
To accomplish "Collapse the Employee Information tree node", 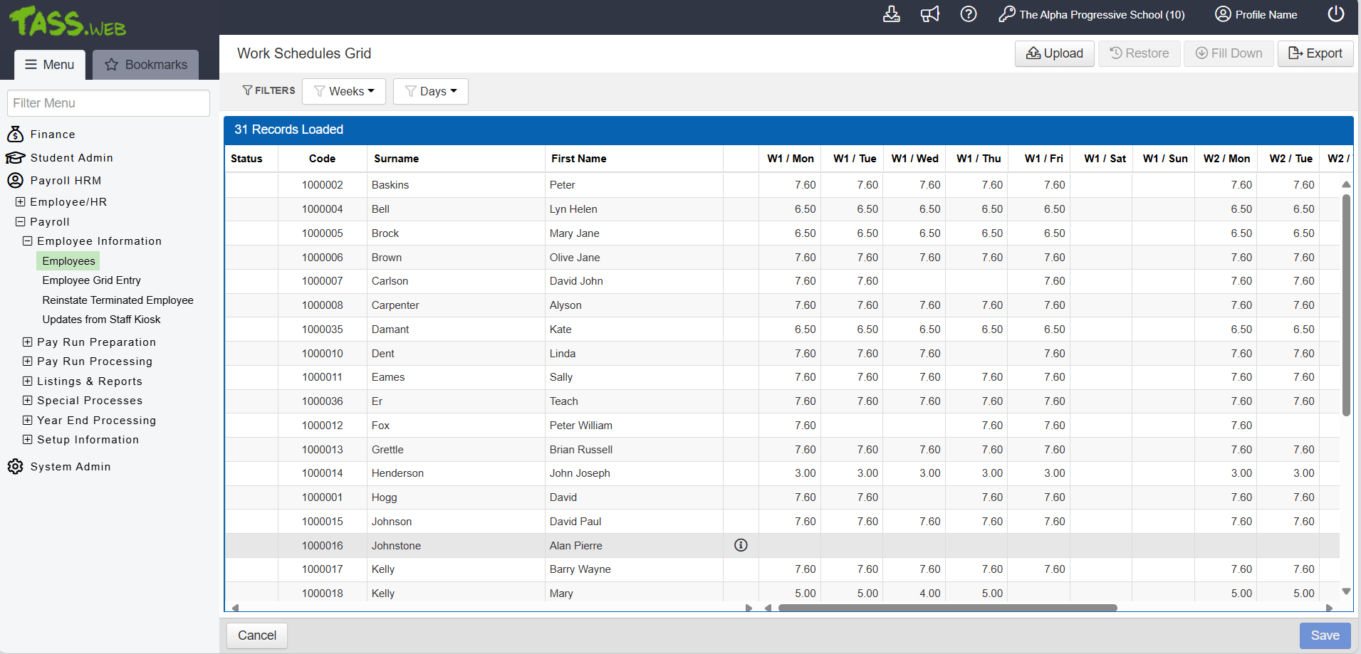I will click(x=28, y=241).
